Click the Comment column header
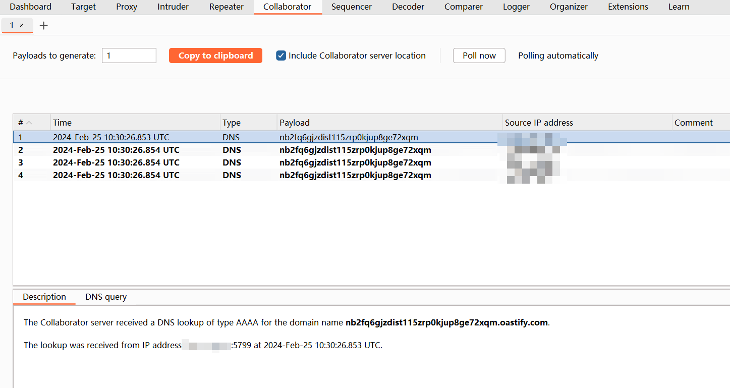The height and width of the screenshot is (388, 730). pos(701,123)
